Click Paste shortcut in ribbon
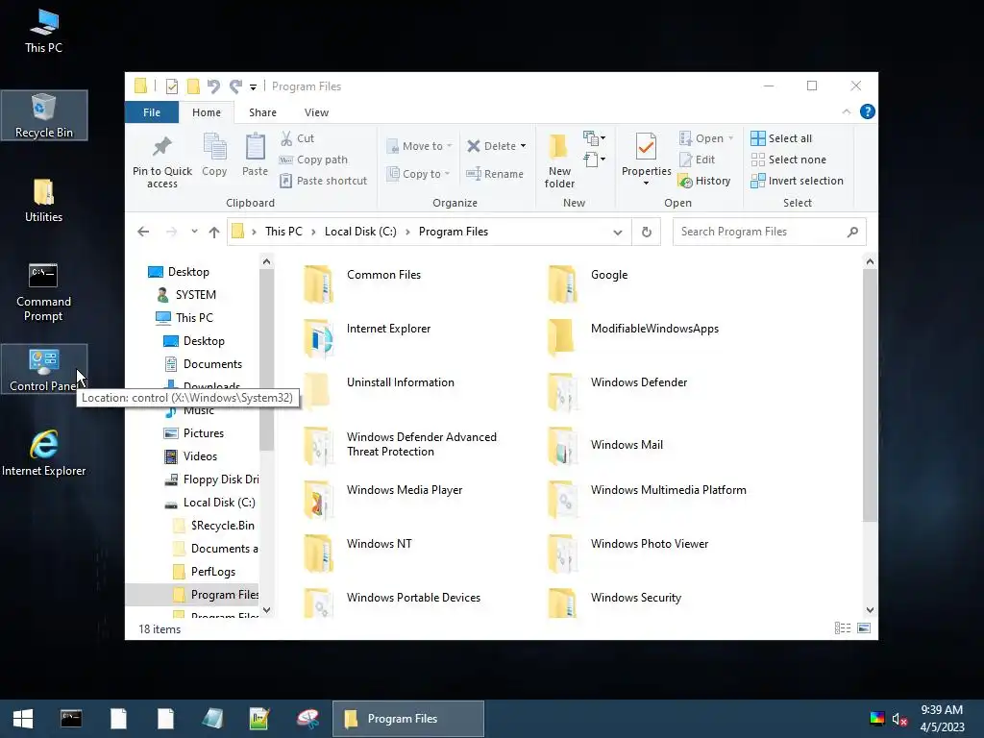The image size is (984, 738). pos(323,181)
